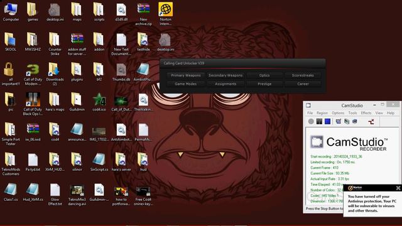Open CamStudio View menu
This screenshot has height=226, width=402.
[379, 113]
